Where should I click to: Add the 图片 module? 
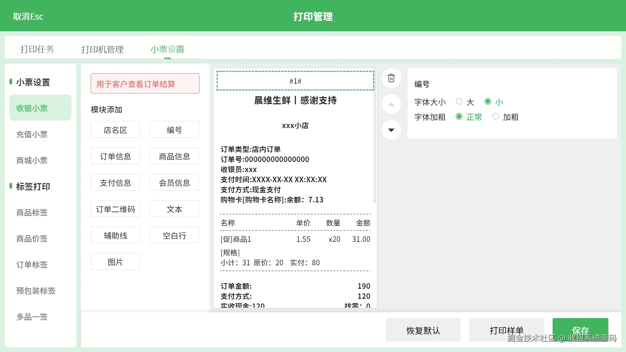(115, 262)
